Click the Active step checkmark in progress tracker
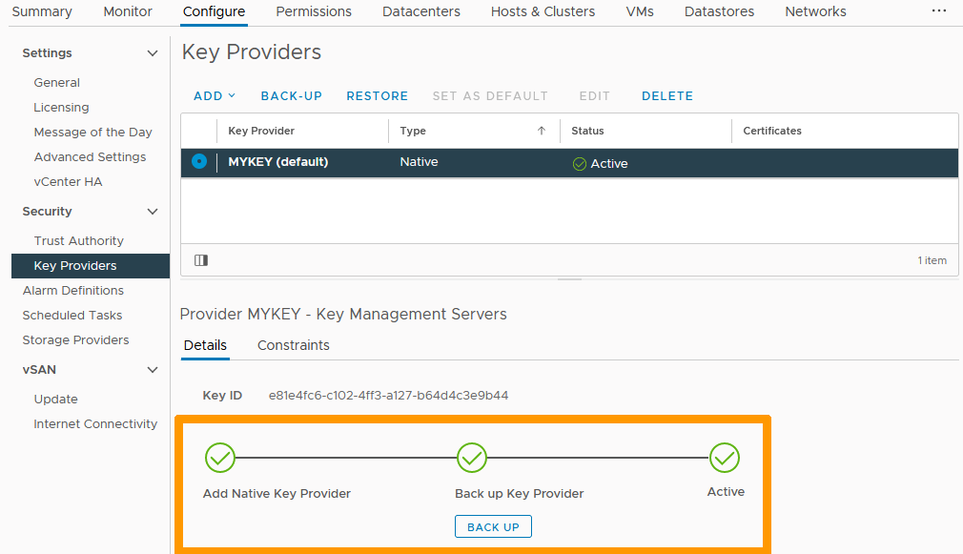The width and height of the screenshot is (963, 554). point(725,458)
